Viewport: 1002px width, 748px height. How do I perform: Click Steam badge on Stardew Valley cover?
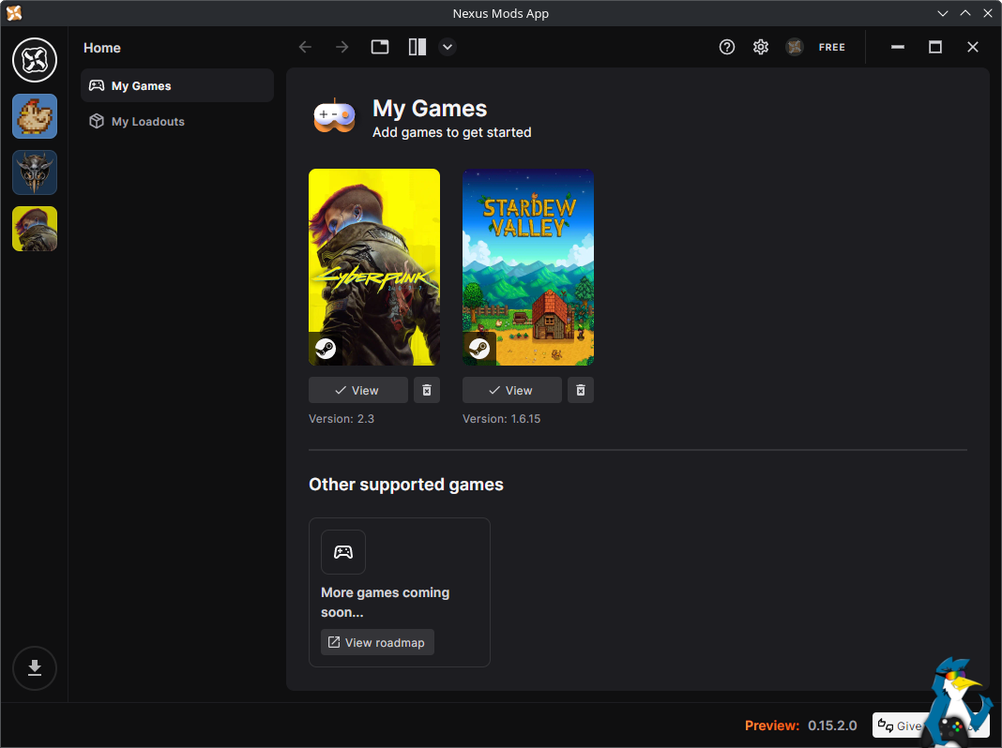pyautogui.click(x=479, y=349)
